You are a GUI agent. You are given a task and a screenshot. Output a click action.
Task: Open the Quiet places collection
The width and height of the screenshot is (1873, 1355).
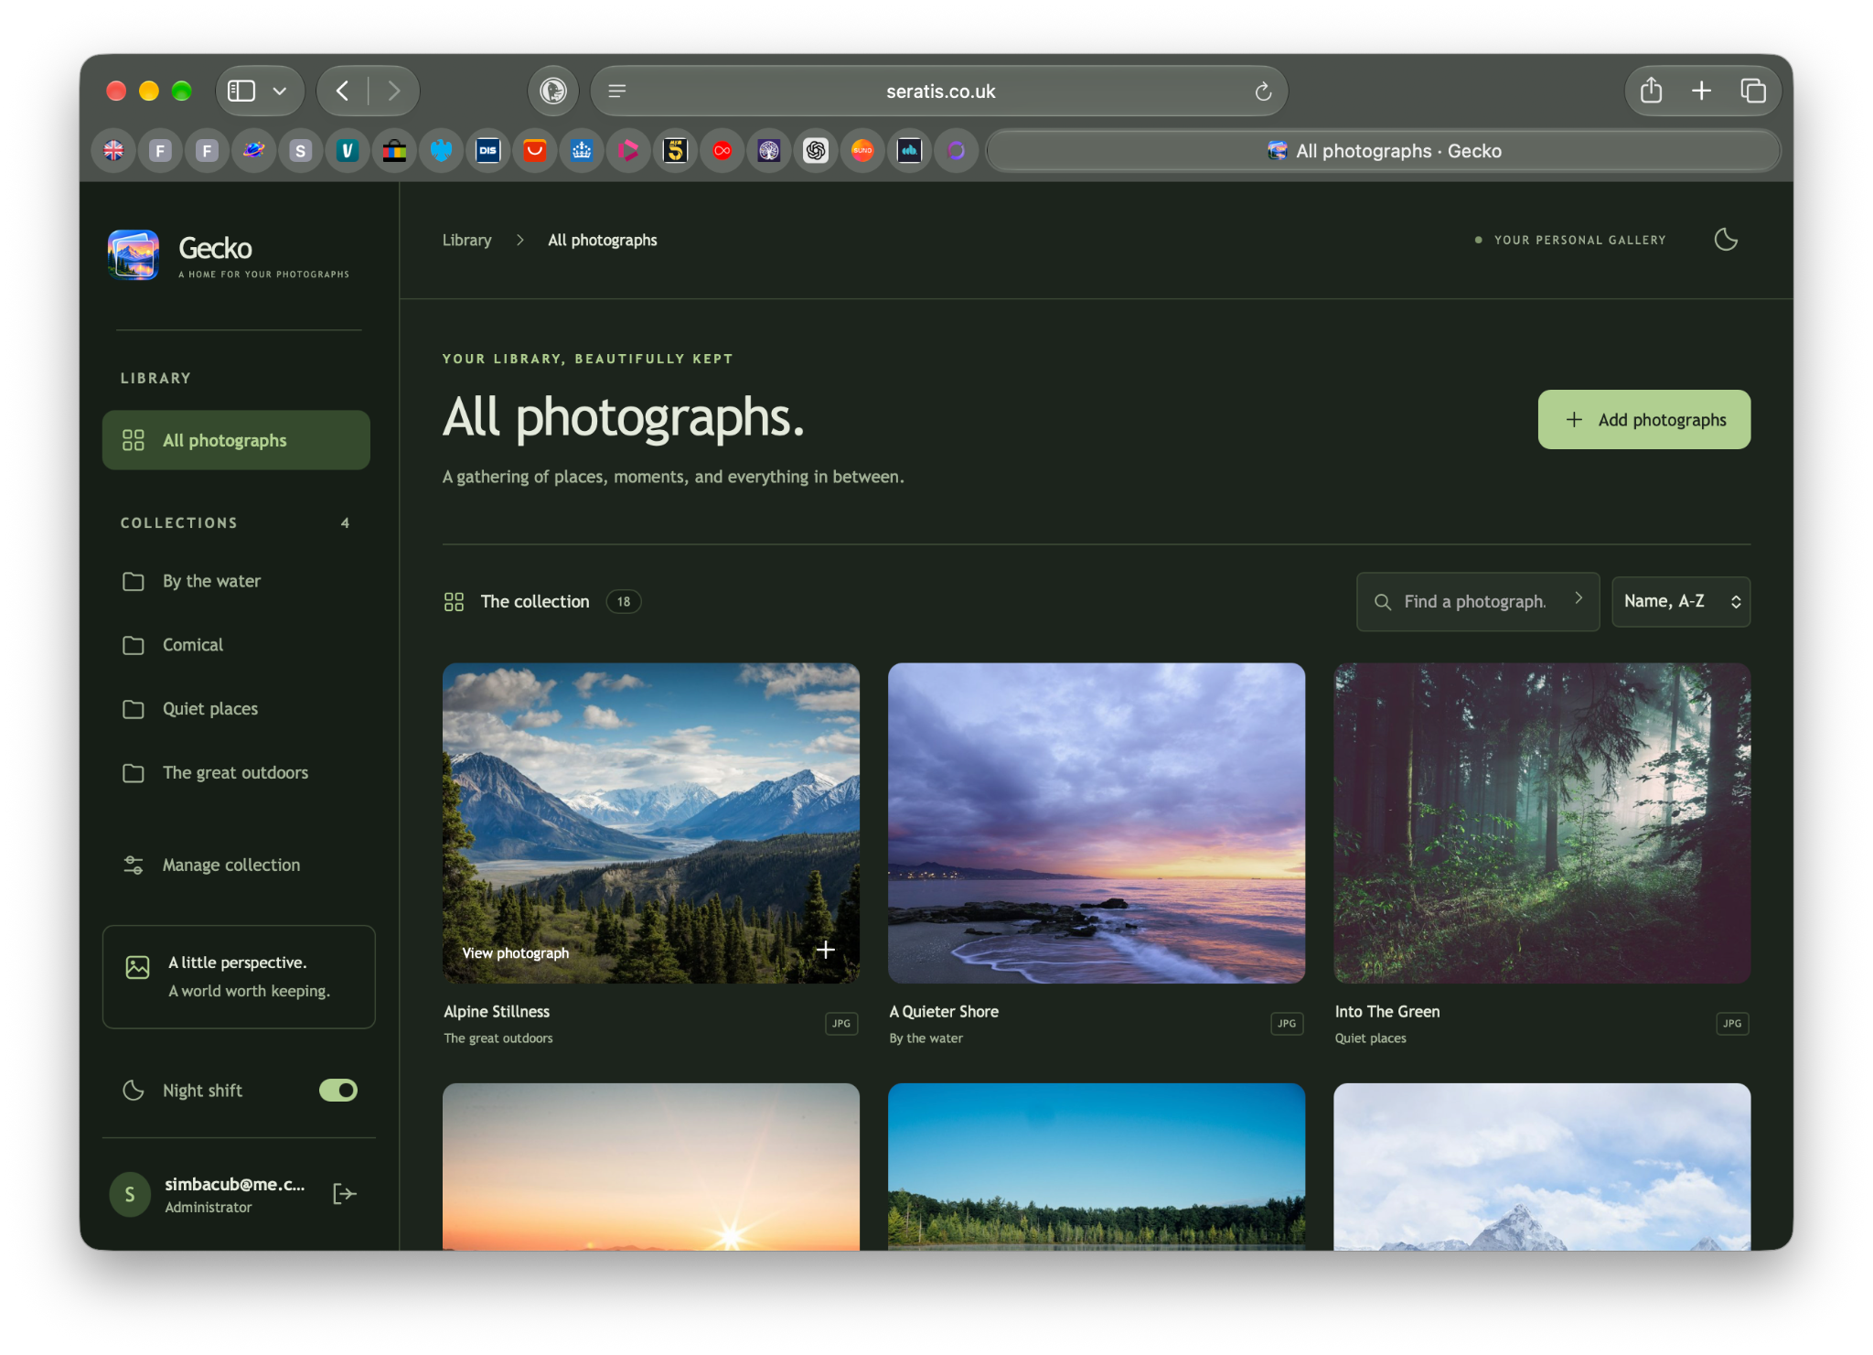[236, 709]
